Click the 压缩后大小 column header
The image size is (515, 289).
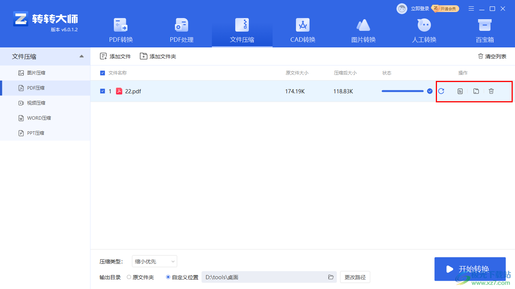click(x=345, y=73)
